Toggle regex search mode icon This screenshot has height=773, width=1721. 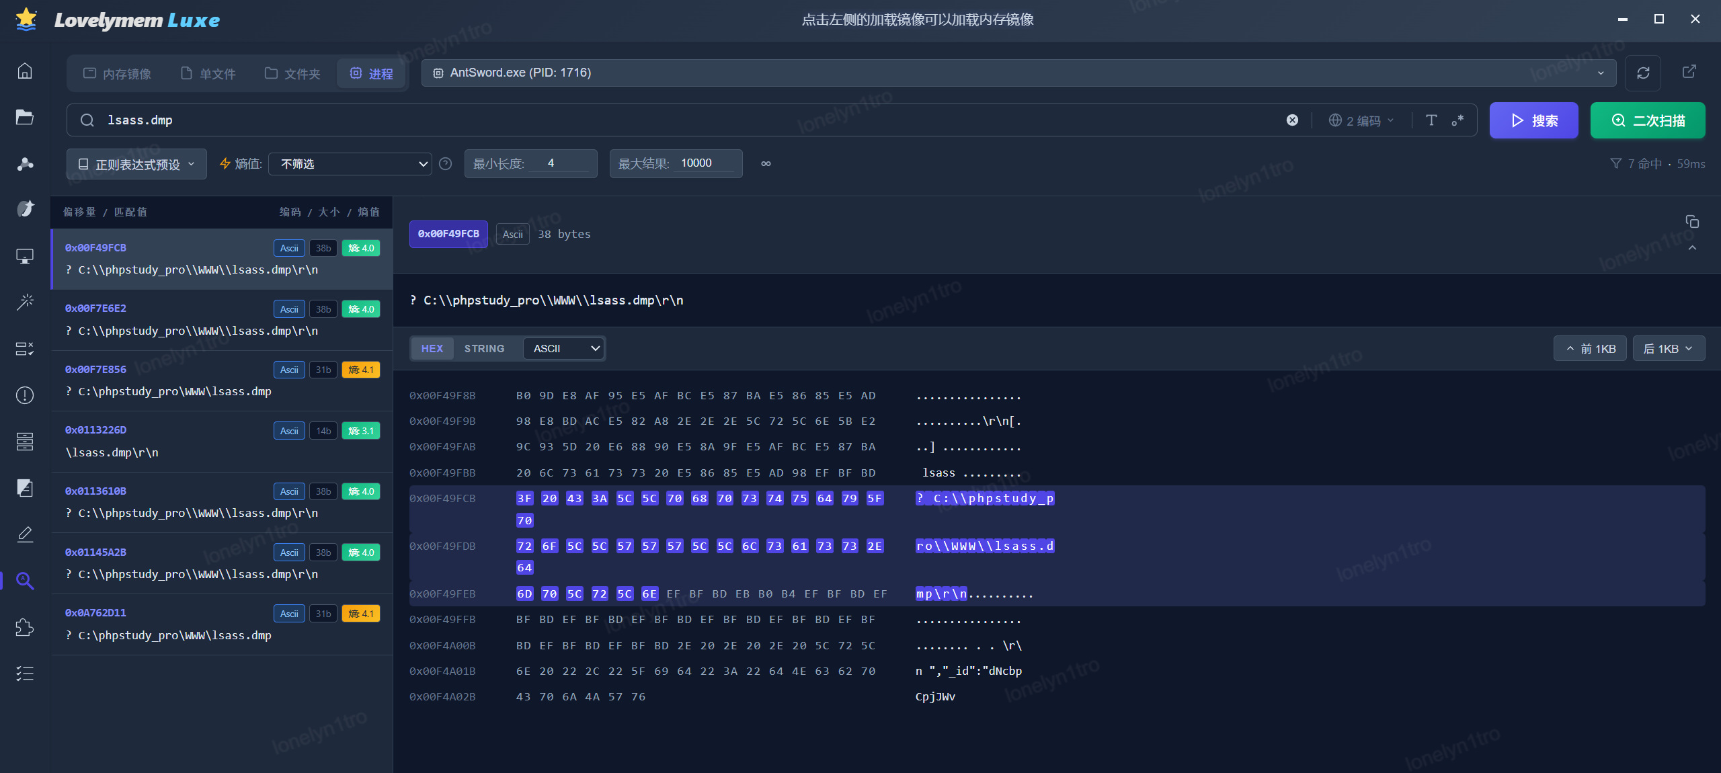1457,120
